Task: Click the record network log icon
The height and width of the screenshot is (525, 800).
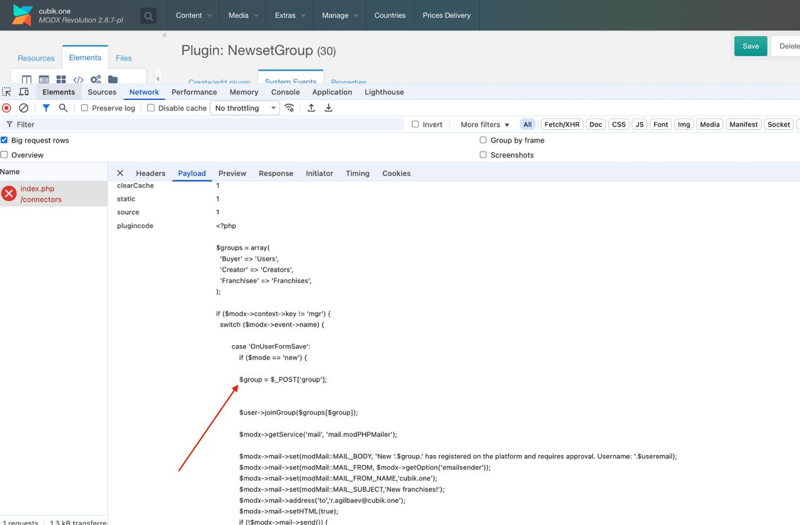Action: [7, 108]
